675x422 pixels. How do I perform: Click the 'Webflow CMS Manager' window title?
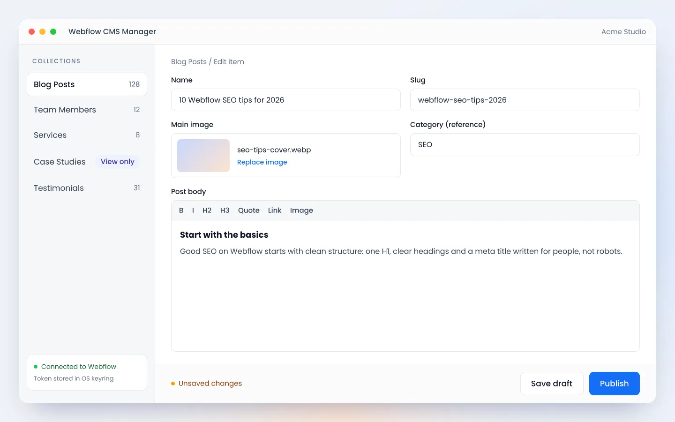pos(112,32)
